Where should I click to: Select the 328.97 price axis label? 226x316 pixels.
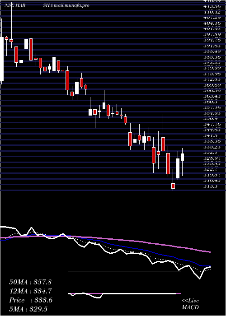tap(212, 158)
